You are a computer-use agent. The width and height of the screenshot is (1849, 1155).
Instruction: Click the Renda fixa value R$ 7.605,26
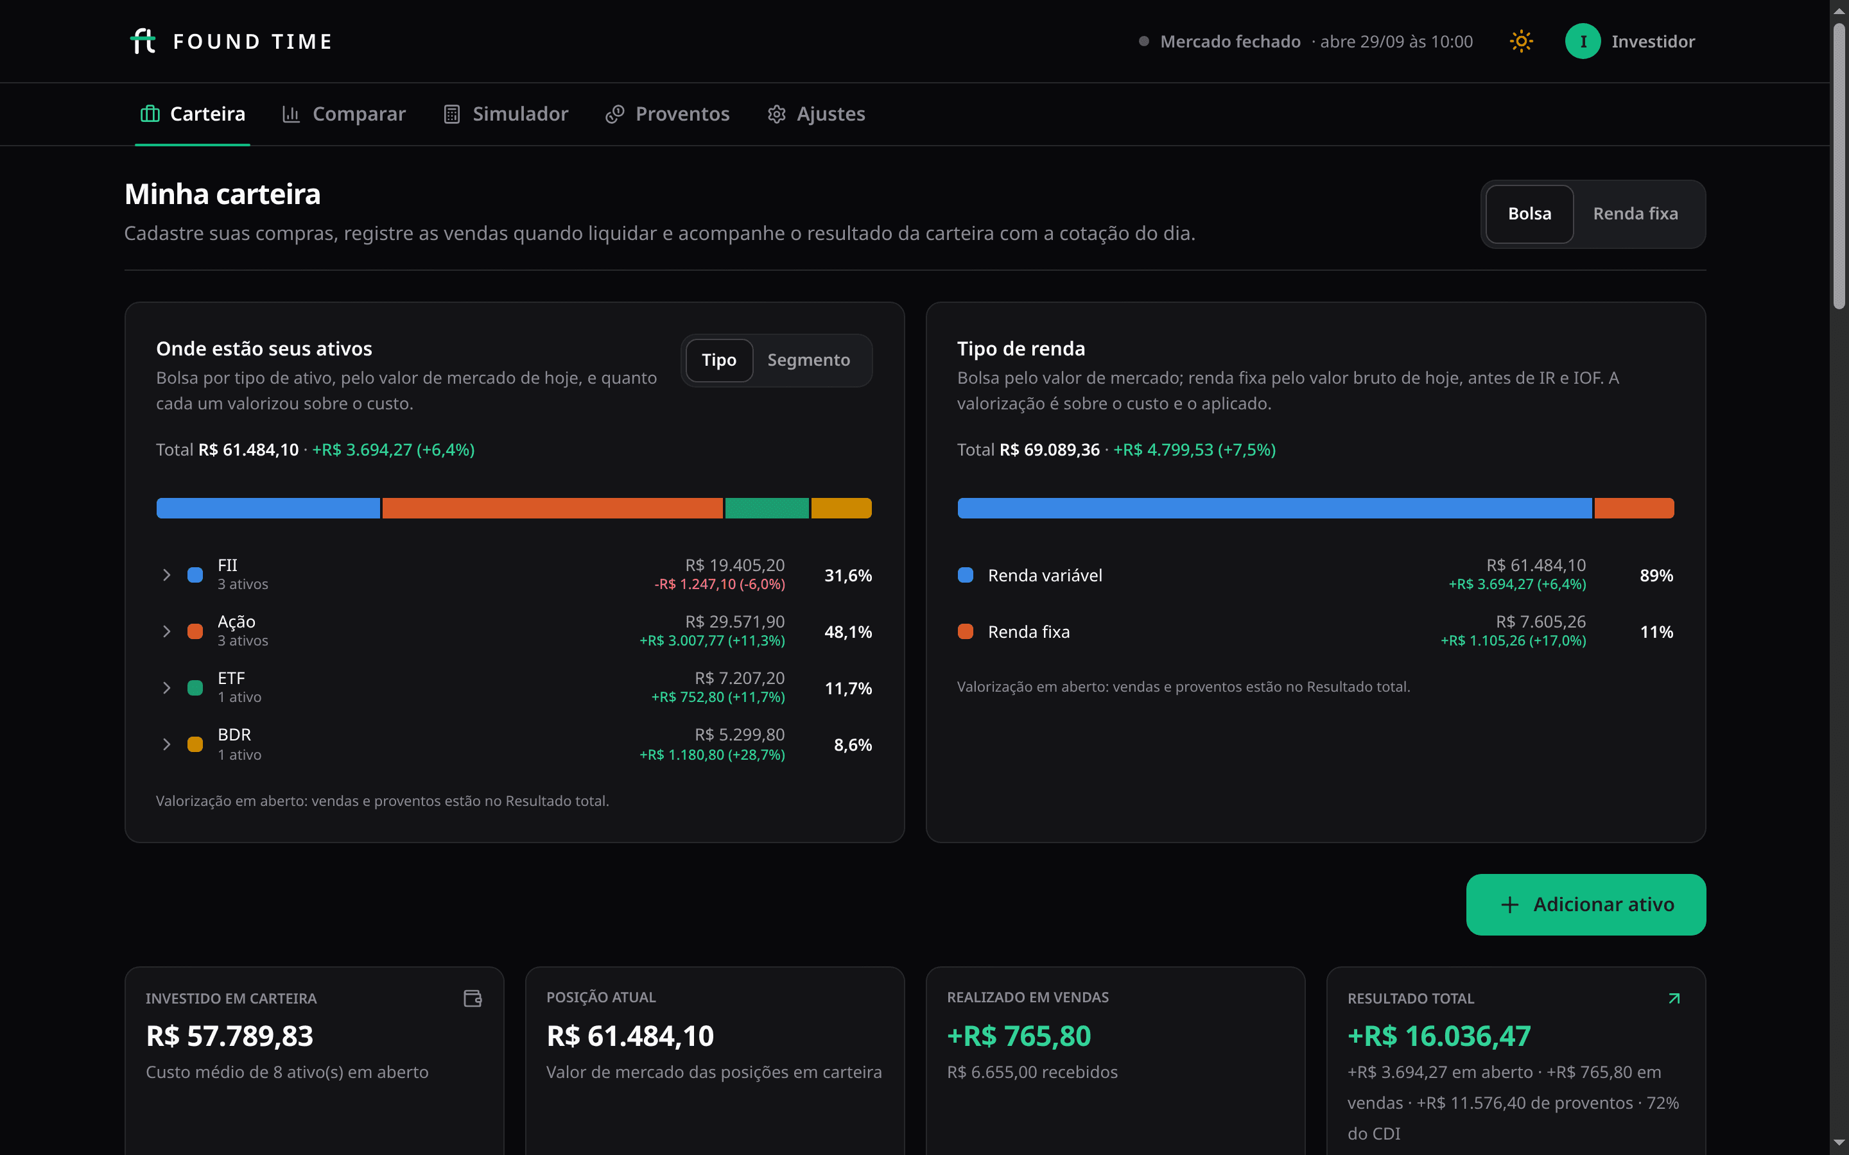tap(1540, 622)
